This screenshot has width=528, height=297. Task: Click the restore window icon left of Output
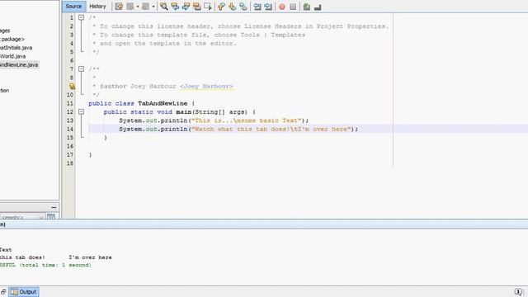[x=3, y=291]
